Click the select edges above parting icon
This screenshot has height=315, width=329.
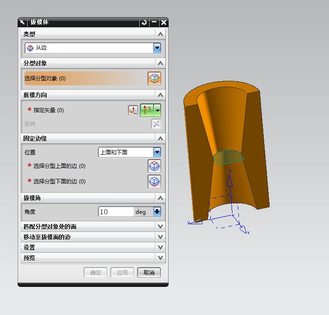(155, 166)
